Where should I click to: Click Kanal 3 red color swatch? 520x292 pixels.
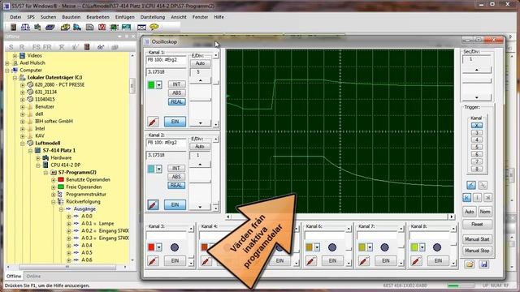[x=151, y=247]
